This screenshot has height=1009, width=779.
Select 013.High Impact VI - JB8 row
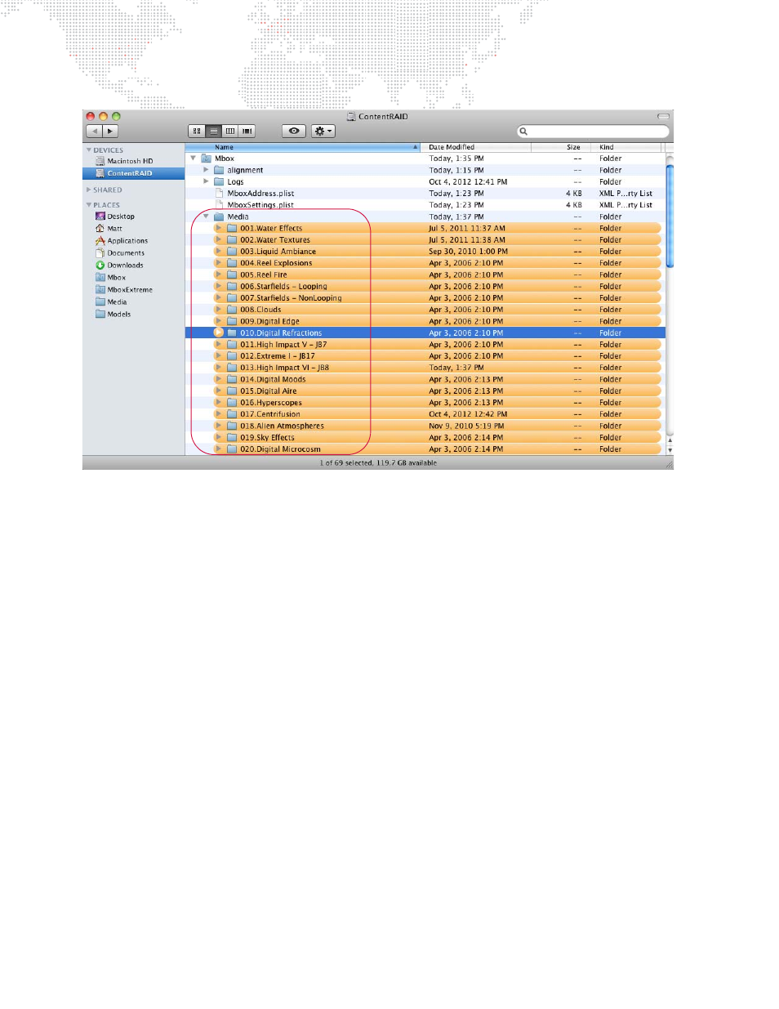click(x=425, y=368)
